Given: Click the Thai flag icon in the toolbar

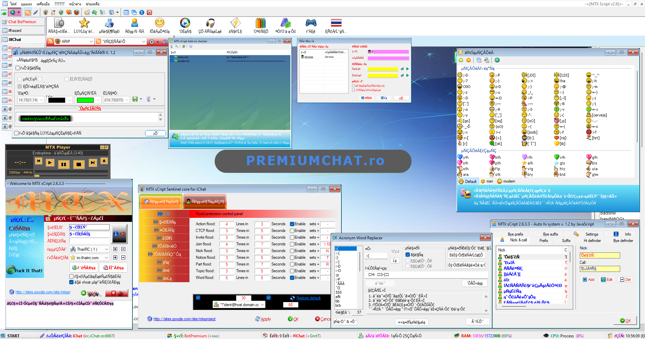Looking at the screenshot, I should tap(336, 23).
